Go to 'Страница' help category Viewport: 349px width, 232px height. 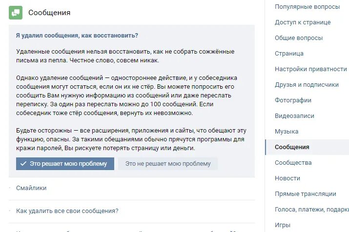(289, 54)
